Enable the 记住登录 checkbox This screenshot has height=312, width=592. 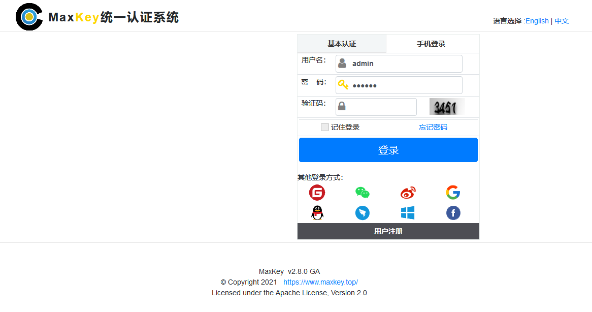click(x=325, y=127)
